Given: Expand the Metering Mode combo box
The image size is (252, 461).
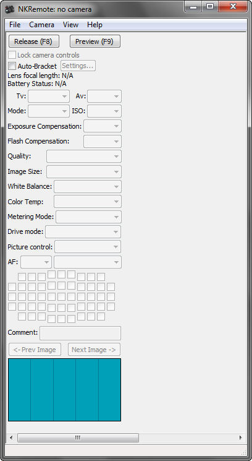Looking at the screenshot, I should coord(88,217).
